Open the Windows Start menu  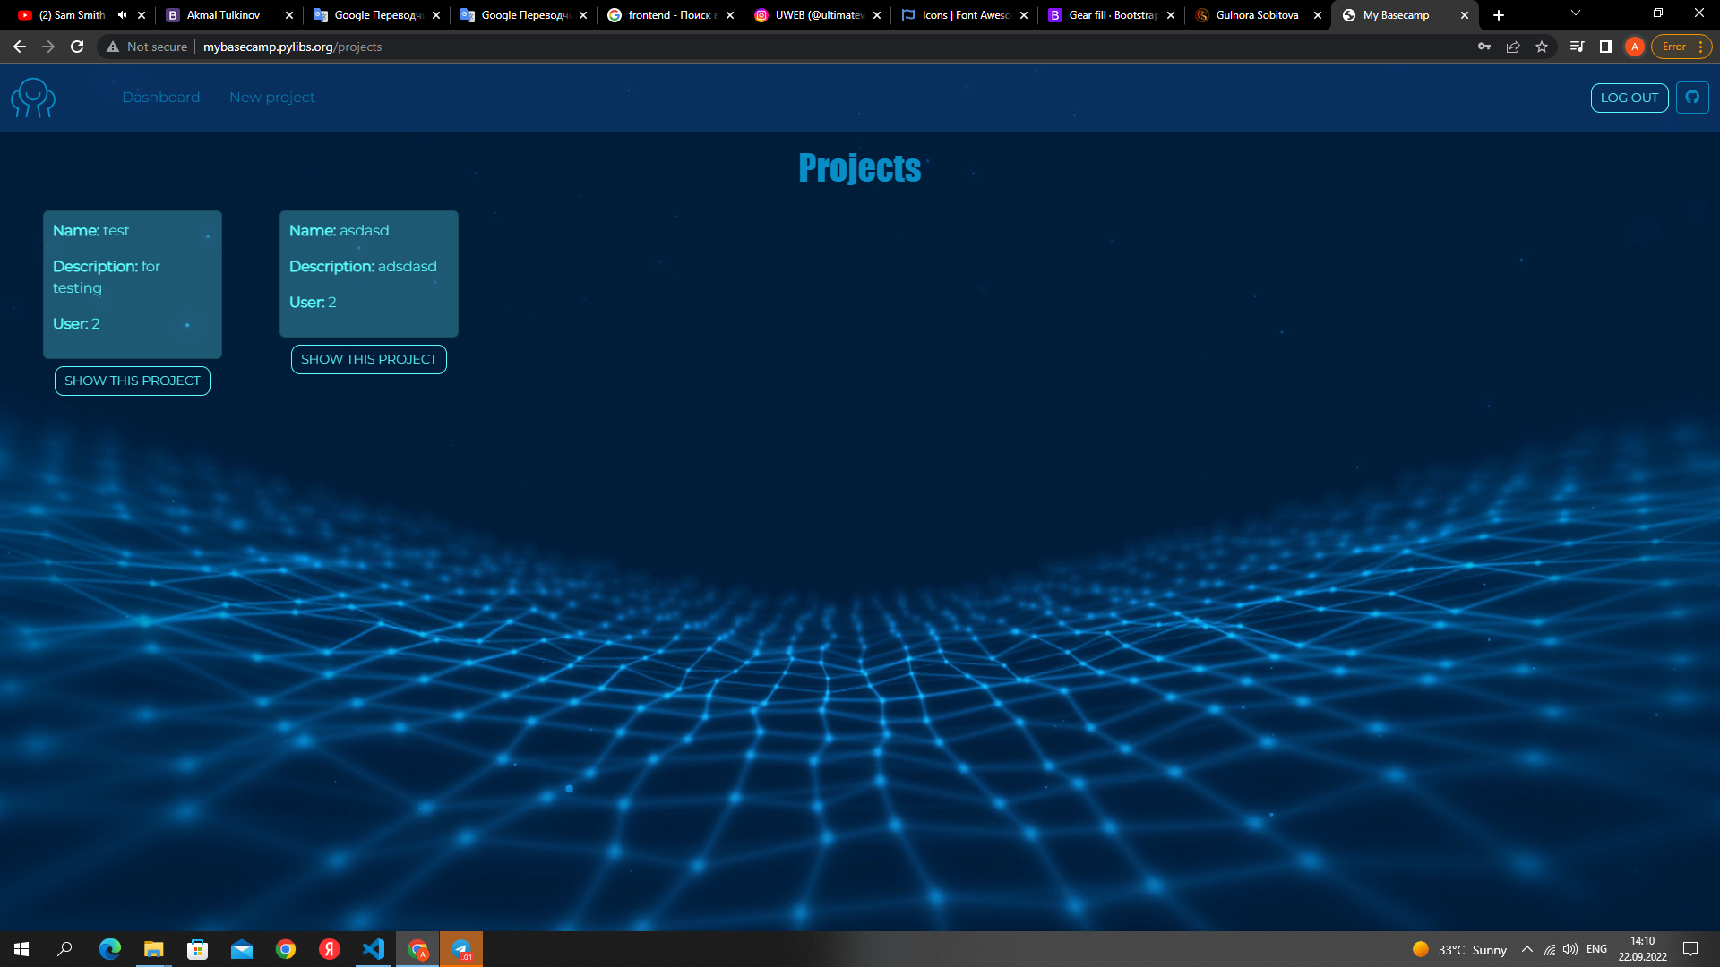point(21,949)
